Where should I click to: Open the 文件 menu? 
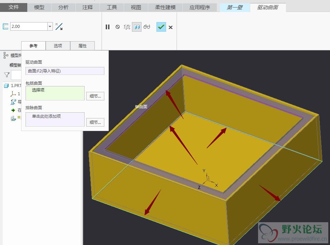pyautogui.click(x=14, y=7)
